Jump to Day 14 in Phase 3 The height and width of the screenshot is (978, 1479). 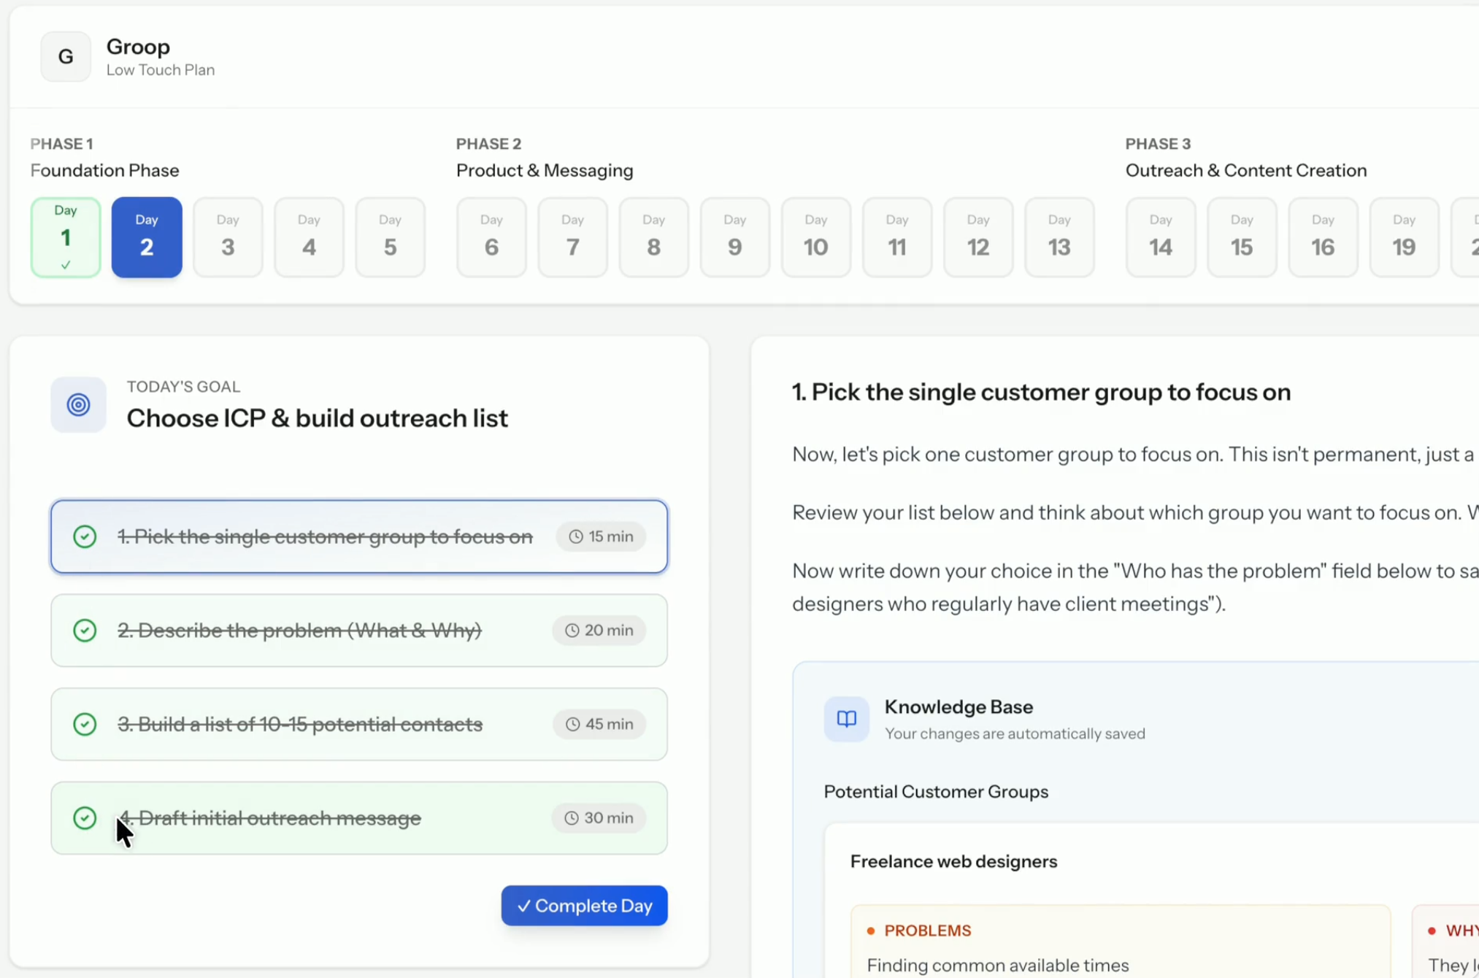[x=1161, y=237]
